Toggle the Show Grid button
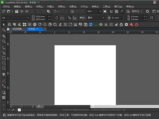Image resolution: width=159 pixels, height=119 pixels. click(x=116, y=11)
